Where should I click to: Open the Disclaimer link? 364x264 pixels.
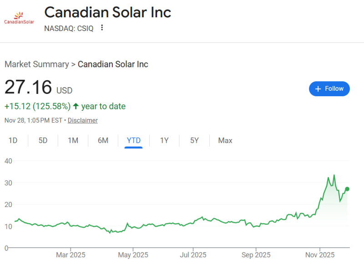[83, 120]
